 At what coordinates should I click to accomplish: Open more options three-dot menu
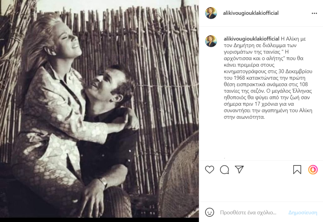pos(314,13)
